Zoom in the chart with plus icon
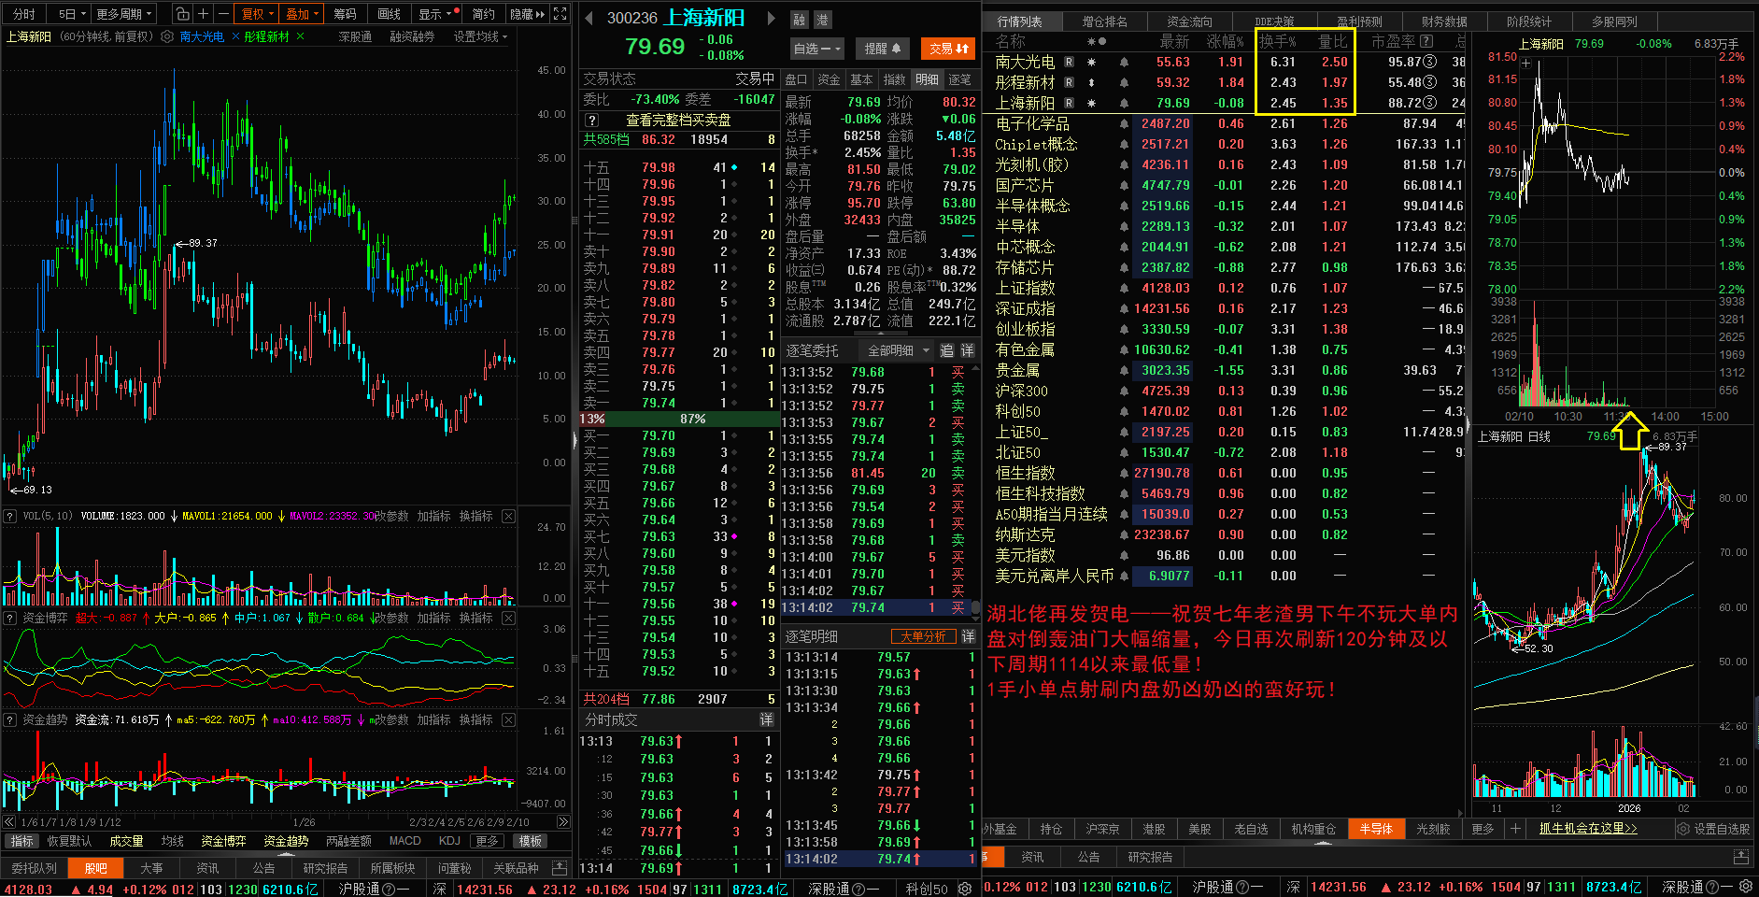Image resolution: width=1759 pixels, height=897 pixels. pyautogui.click(x=204, y=14)
